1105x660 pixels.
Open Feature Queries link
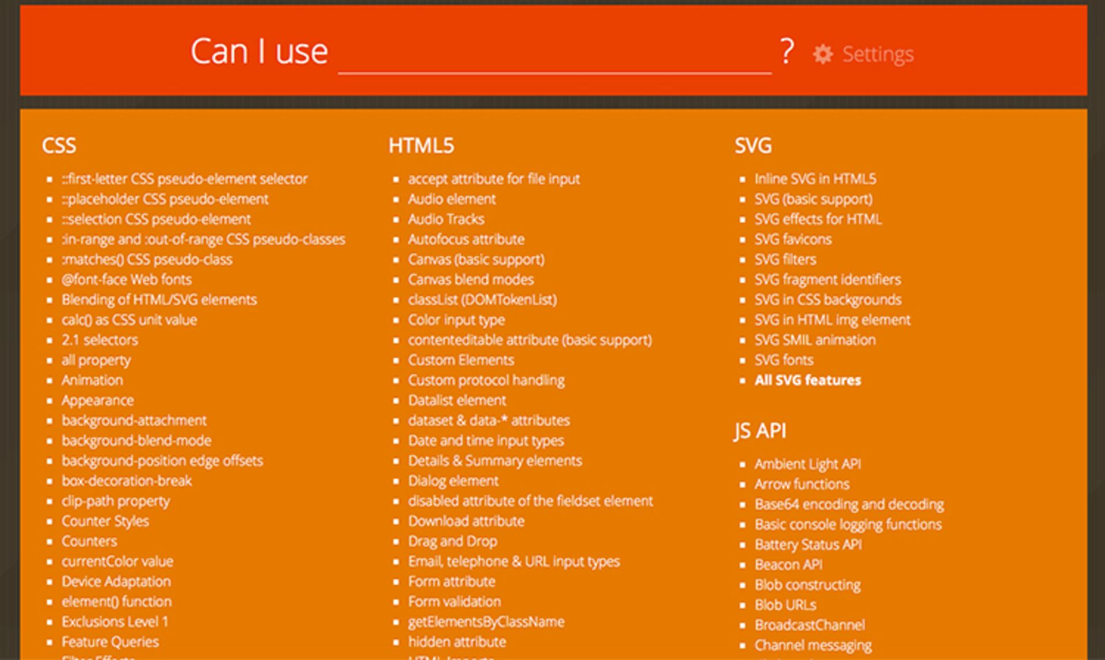pyautogui.click(x=110, y=642)
